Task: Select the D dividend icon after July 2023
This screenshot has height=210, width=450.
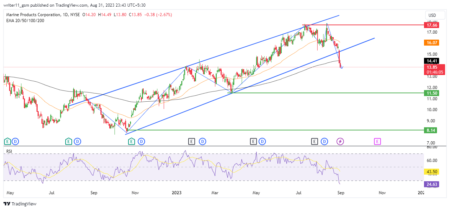Action: 324,142
